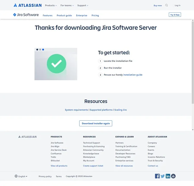The width and height of the screenshot is (194, 186).
Task: Open Knowledge base footer link
Action: point(91,154)
